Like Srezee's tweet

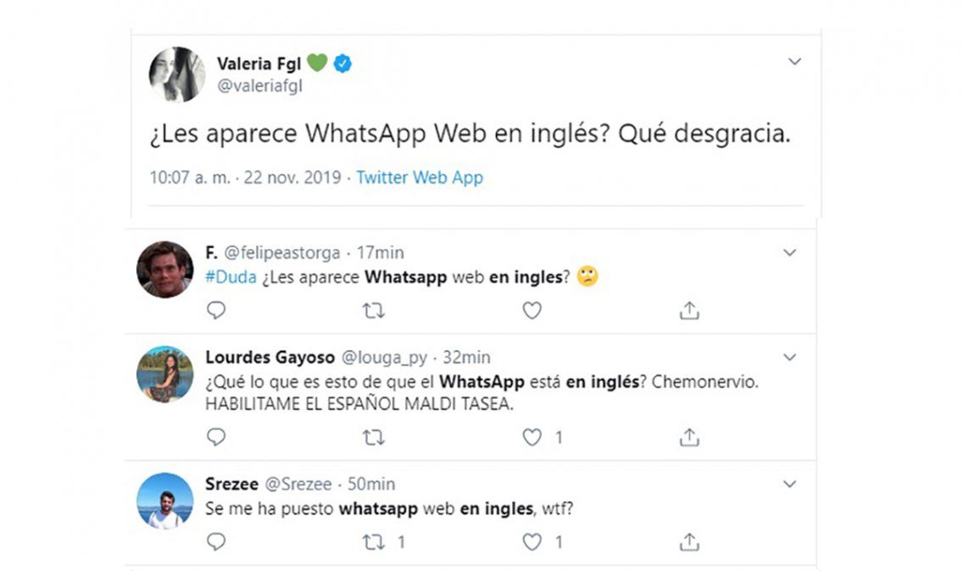coord(532,541)
